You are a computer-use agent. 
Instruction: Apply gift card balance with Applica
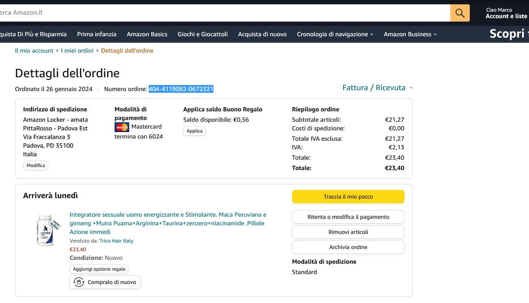pyautogui.click(x=194, y=131)
